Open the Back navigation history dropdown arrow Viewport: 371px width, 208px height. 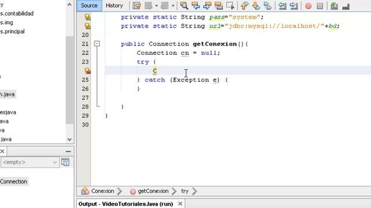tap(157, 6)
